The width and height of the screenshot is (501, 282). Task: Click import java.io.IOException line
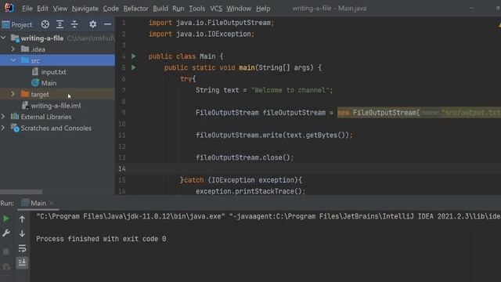pyautogui.click(x=201, y=34)
